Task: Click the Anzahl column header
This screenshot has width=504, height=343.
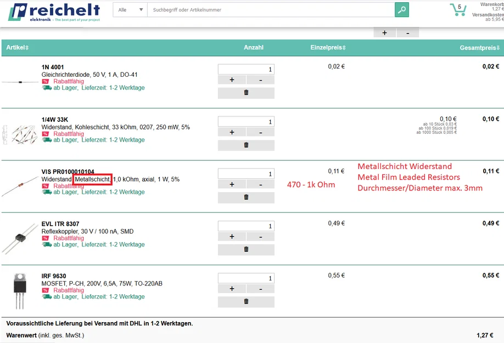Action: 254,48
